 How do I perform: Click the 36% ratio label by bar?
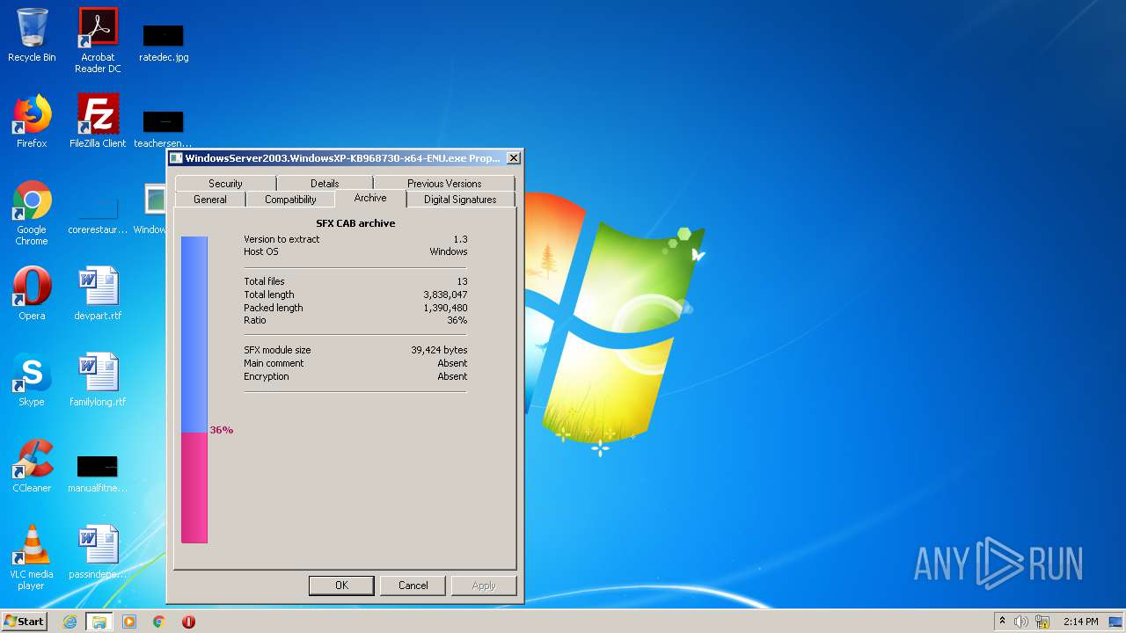pyautogui.click(x=222, y=430)
